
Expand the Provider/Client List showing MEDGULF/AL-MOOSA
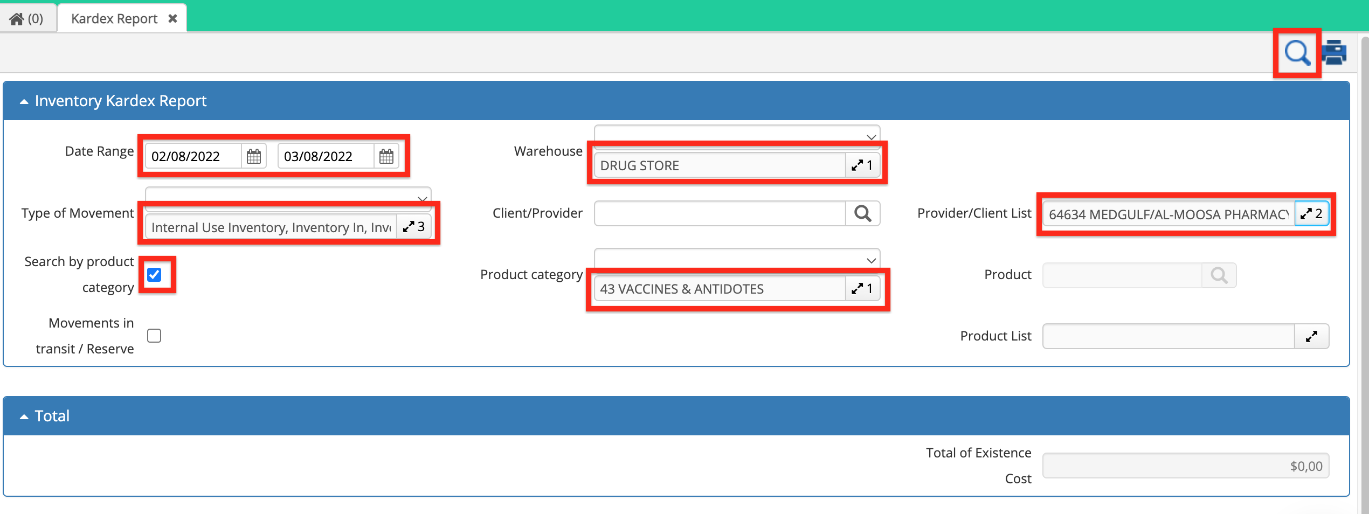[x=1311, y=213]
